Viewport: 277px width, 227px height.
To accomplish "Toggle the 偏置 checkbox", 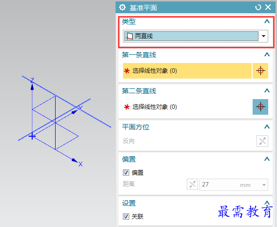I will (x=126, y=172).
